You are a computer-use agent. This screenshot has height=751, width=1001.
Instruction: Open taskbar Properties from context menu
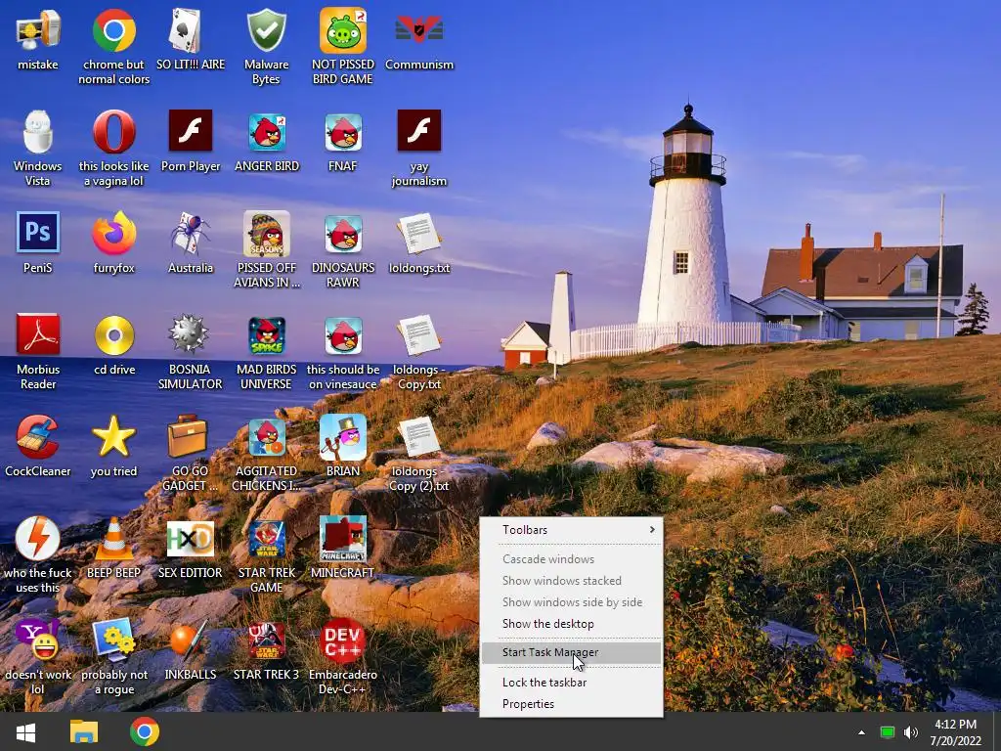pos(571,704)
